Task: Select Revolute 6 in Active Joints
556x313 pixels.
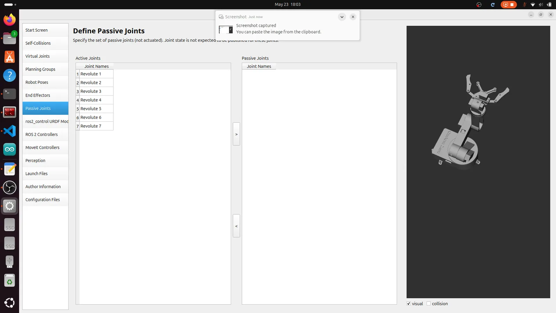Action: [x=96, y=117]
